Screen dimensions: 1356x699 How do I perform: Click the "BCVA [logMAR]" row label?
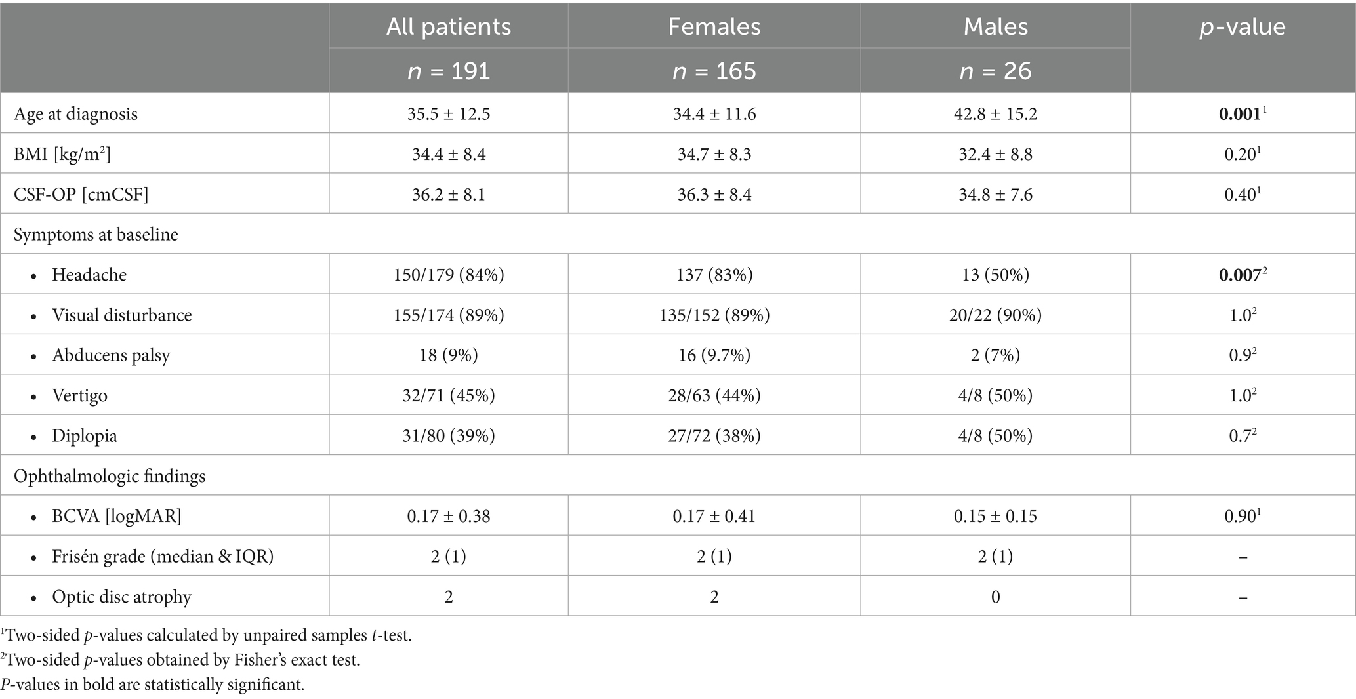pyautogui.click(x=117, y=516)
